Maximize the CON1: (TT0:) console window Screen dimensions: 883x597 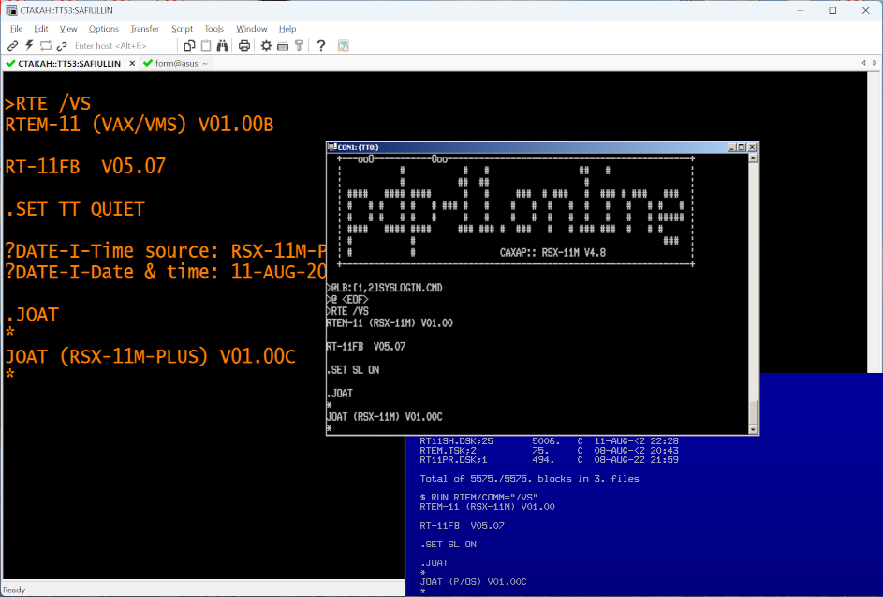(740, 147)
